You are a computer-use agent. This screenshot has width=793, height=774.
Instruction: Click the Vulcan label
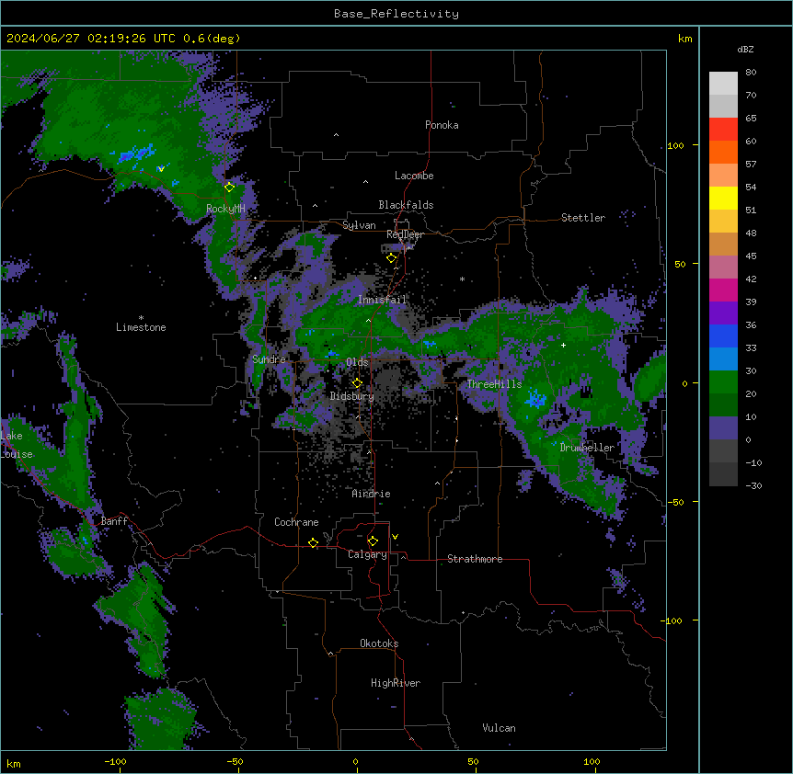pos(500,728)
